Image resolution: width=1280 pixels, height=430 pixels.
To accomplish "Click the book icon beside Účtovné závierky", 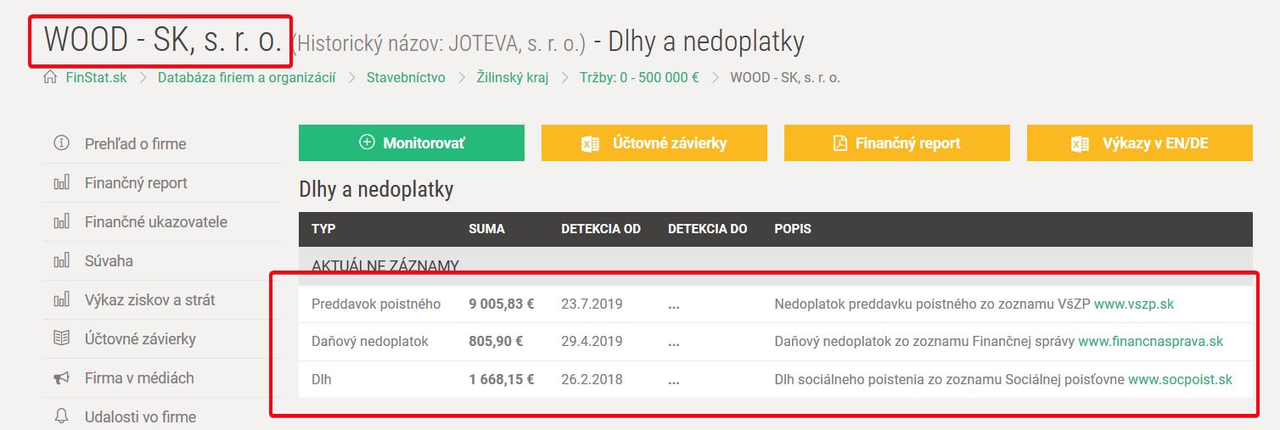I will (61, 339).
